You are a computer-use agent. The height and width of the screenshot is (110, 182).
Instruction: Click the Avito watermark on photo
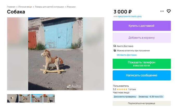74,86
